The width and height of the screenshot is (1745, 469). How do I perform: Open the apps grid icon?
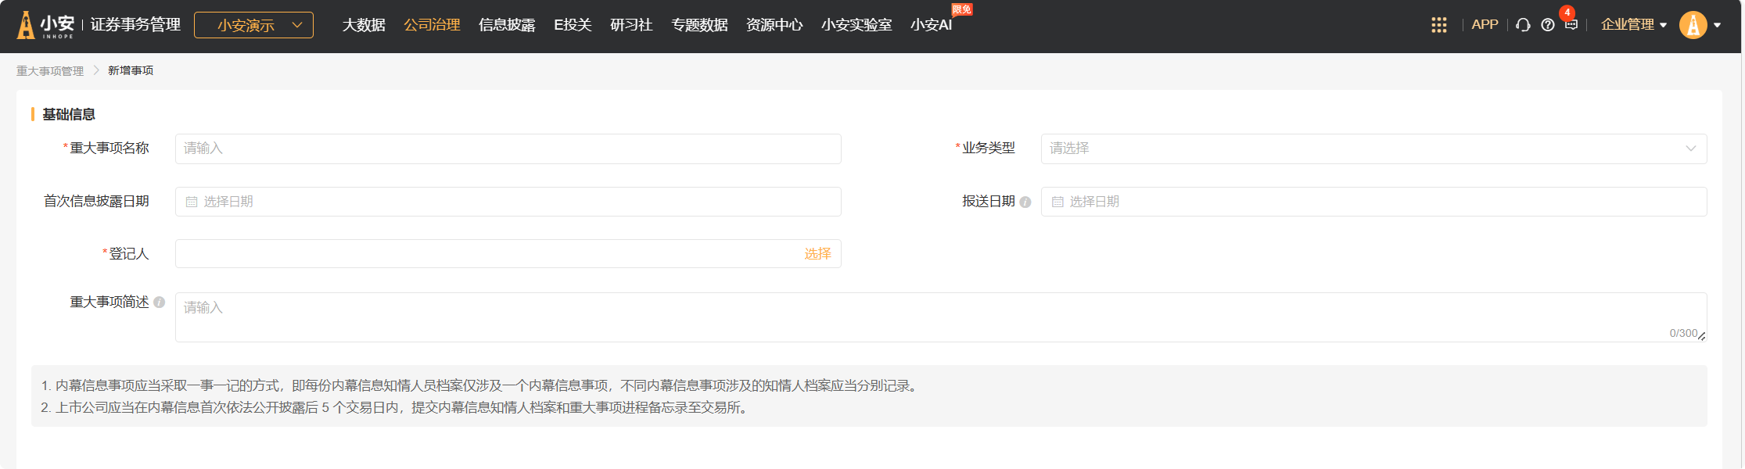pos(1439,25)
